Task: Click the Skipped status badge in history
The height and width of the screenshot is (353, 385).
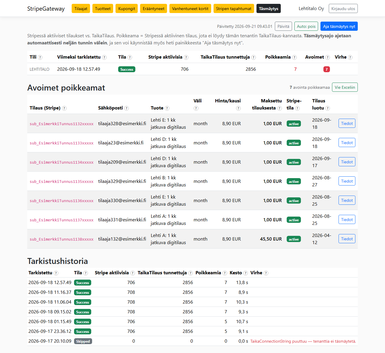Action: coord(83,341)
